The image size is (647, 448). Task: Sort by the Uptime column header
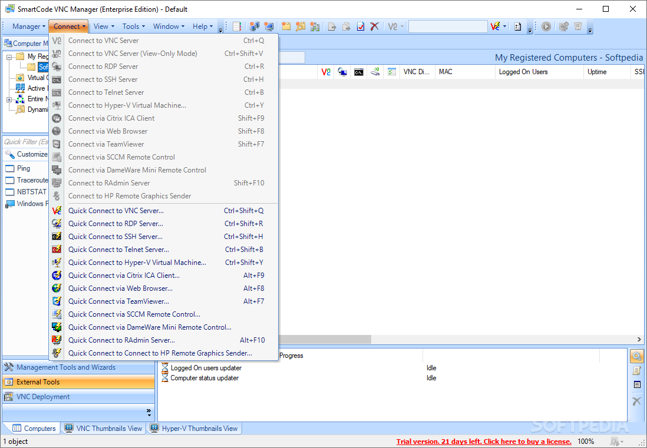click(607, 72)
